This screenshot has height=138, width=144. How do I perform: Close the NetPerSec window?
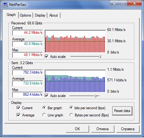(134, 3)
